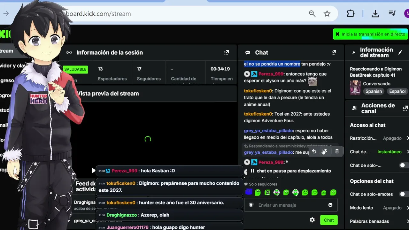Pin the hovered chat message
The width and height of the screenshot is (409, 230).
point(325,152)
